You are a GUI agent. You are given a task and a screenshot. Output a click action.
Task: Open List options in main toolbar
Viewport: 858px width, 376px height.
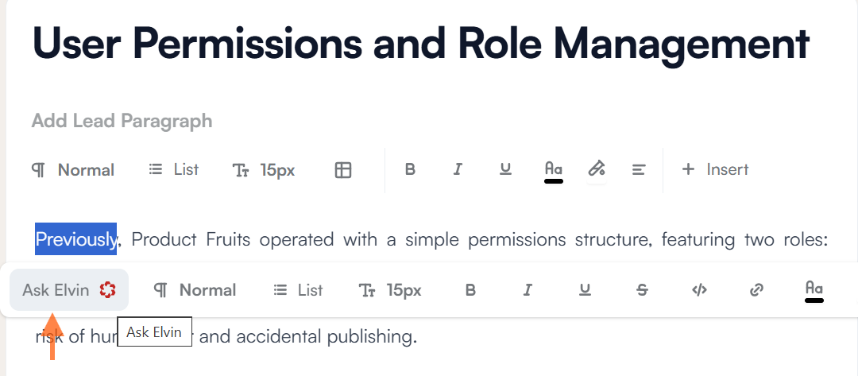click(x=174, y=170)
